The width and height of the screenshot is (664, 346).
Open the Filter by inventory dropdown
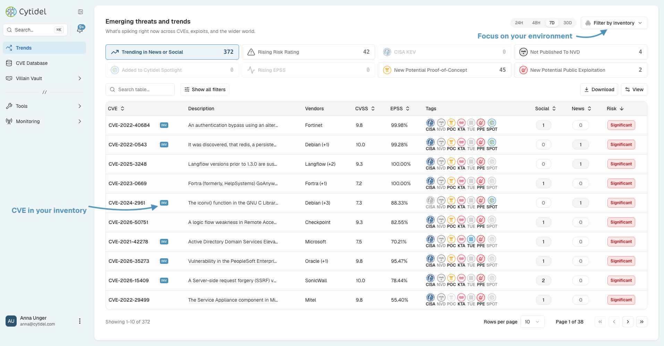pyautogui.click(x=614, y=23)
